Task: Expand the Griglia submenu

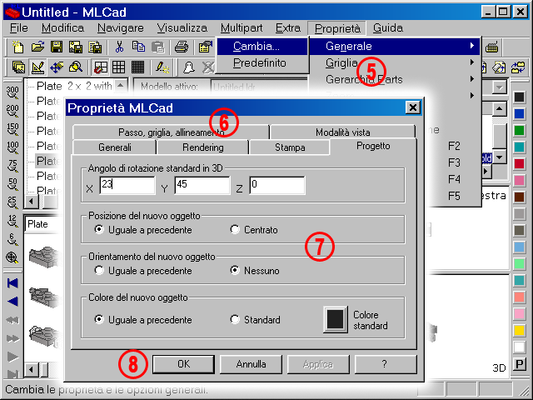Action: pos(394,62)
